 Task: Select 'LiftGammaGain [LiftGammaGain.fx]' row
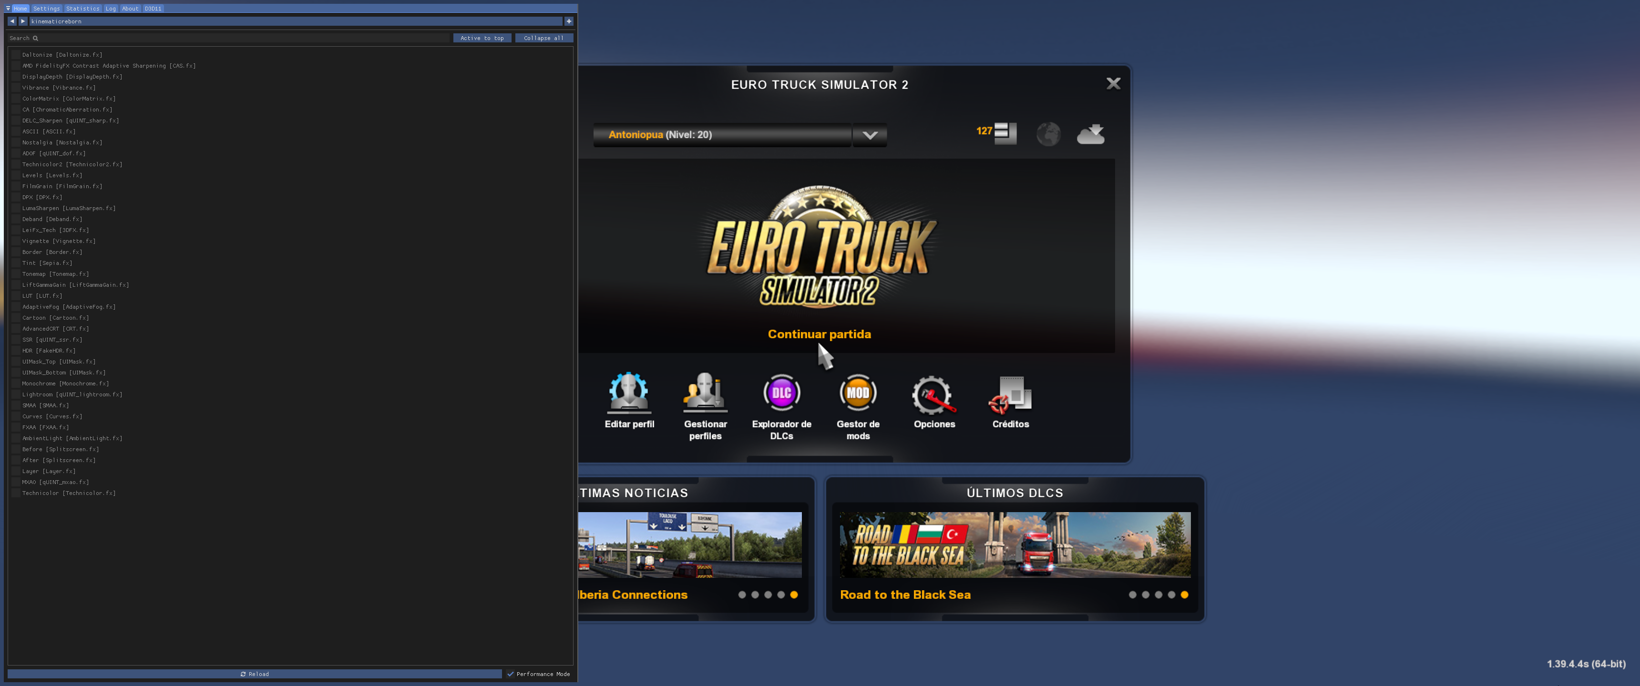pos(75,285)
